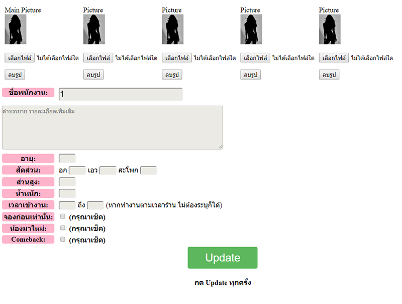This screenshot has height=304, width=402.
Task: Check the new girl (น้องมาใหม่) checkbox
Action: click(x=62, y=227)
